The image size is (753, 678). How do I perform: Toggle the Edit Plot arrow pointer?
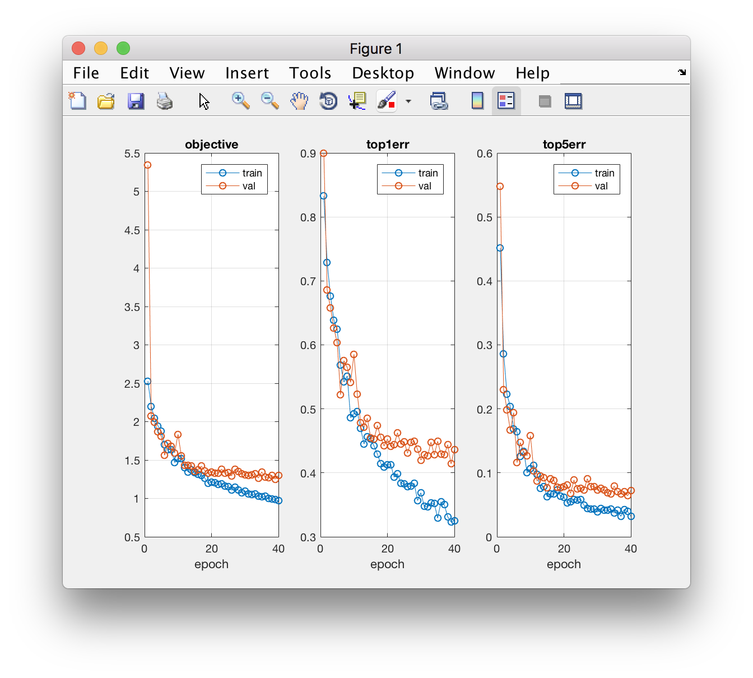click(x=204, y=101)
